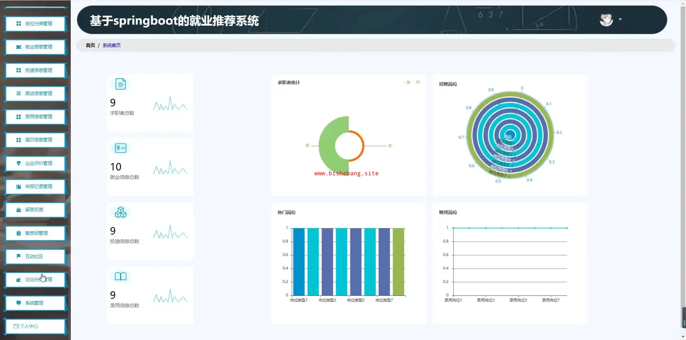Screen dimensions: 686x340
Task: Click the 岗位类型7 axis label
Action: (384, 300)
